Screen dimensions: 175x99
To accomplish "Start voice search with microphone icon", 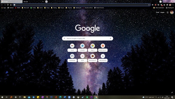I will click(110, 38).
